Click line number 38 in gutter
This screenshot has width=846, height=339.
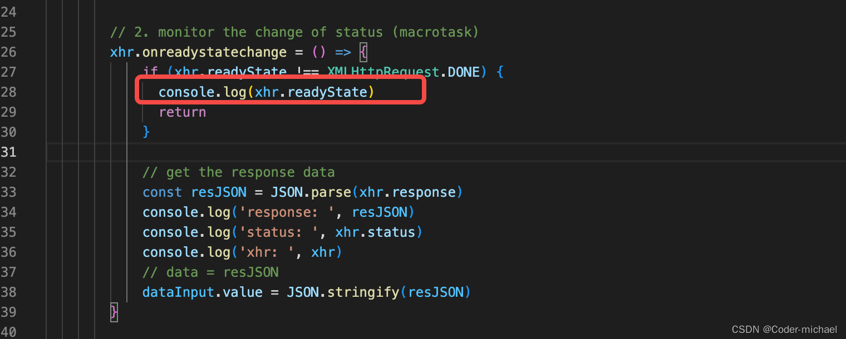(8, 292)
